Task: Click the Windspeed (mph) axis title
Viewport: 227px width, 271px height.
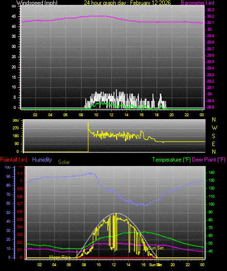Action: point(37,2)
